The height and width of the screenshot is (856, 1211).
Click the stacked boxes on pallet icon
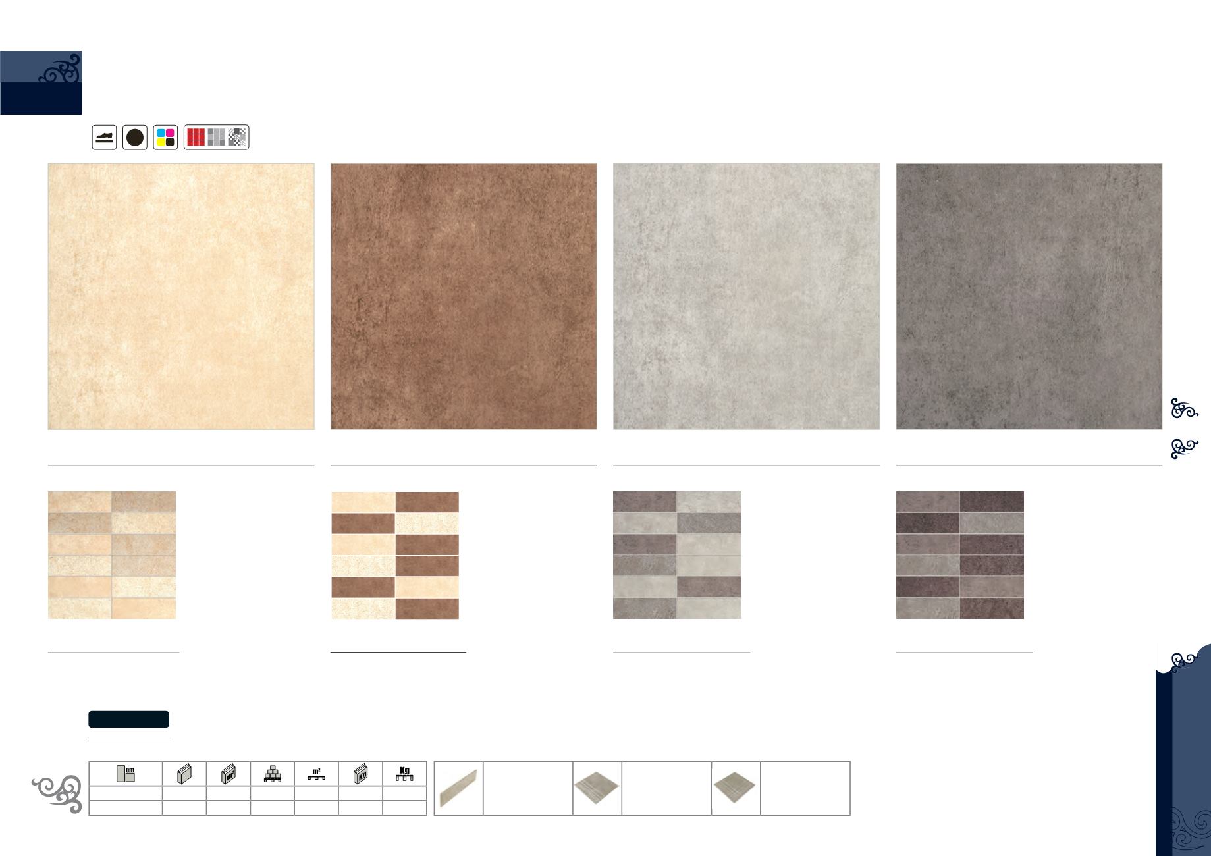pyautogui.click(x=272, y=774)
